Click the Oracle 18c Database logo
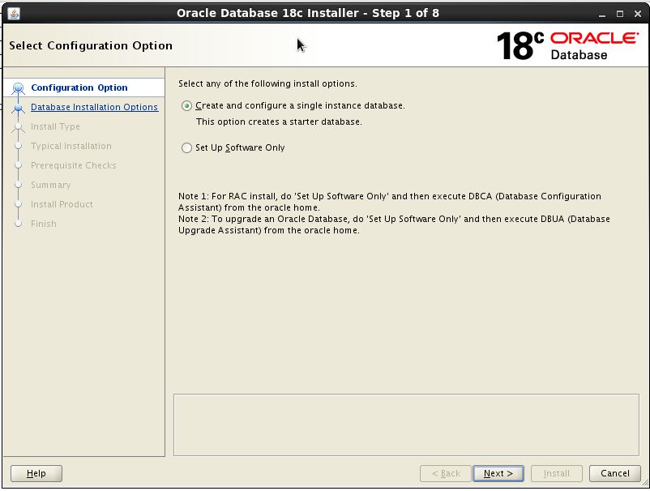 pyautogui.click(x=567, y=46)
